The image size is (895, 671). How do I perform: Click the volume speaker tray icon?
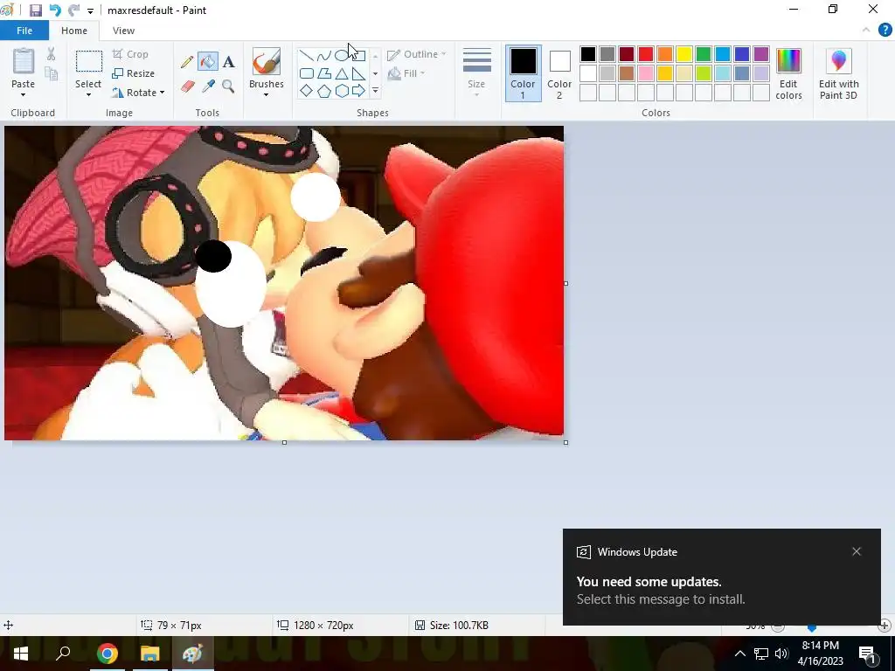[x=781, y=654]
